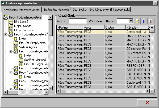159x108 pixels.
Task: Open the Kiválasztott intézmény adatai tab
Action: point(22,10)
